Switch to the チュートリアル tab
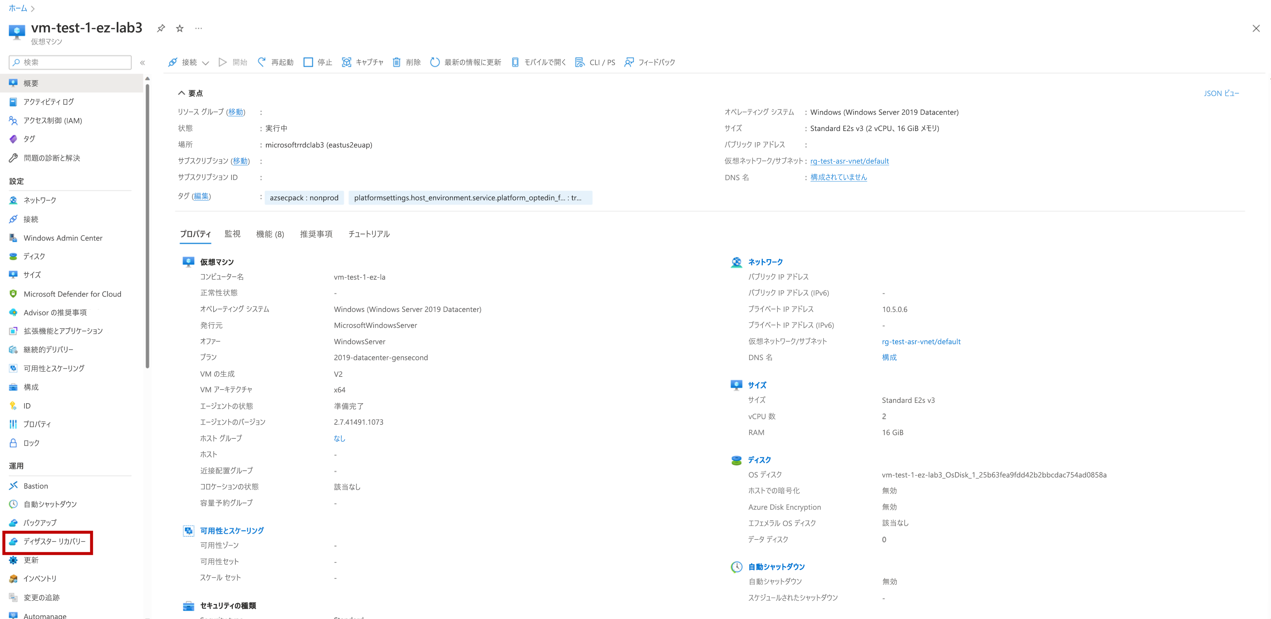 [x=369, y=234]
